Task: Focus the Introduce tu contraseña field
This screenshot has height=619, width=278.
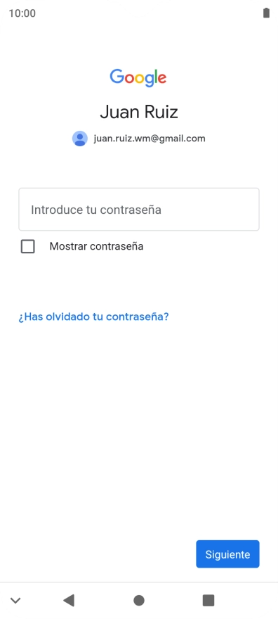Action: 139,209
